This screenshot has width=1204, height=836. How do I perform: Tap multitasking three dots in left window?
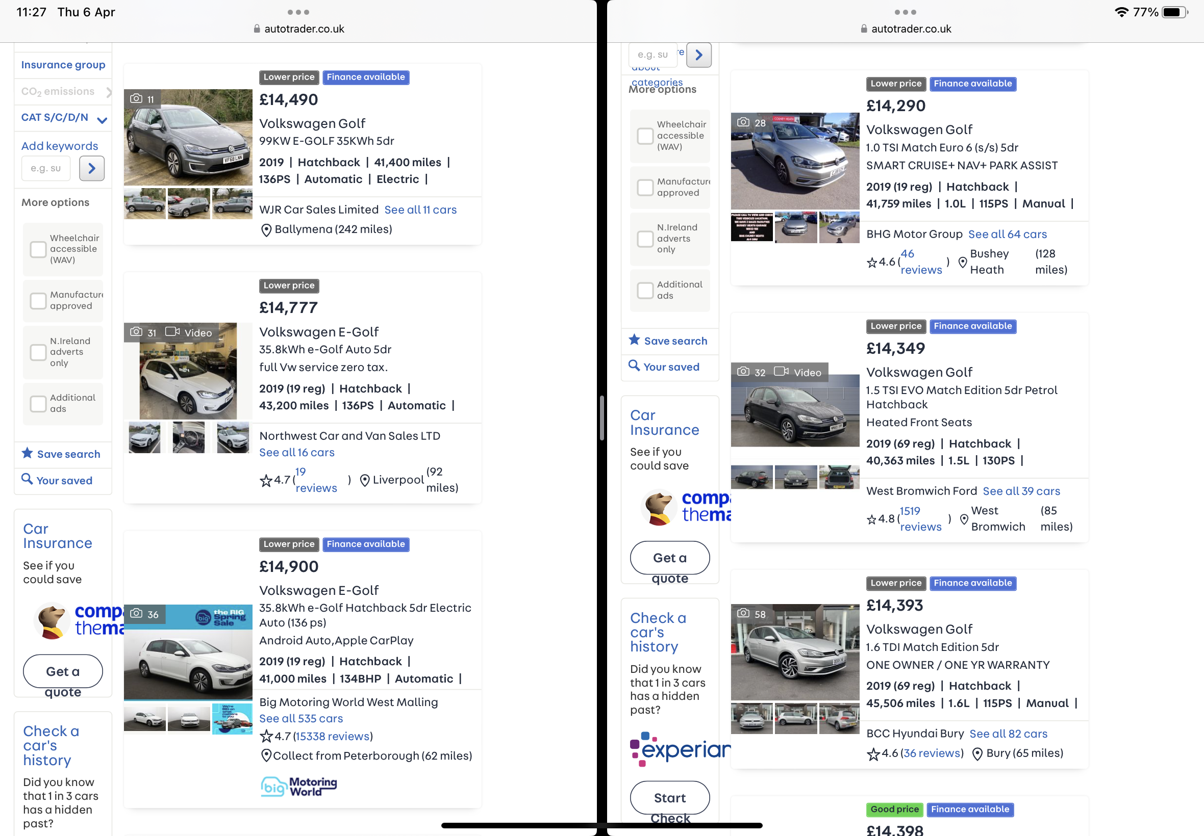[x=298, y=12]
